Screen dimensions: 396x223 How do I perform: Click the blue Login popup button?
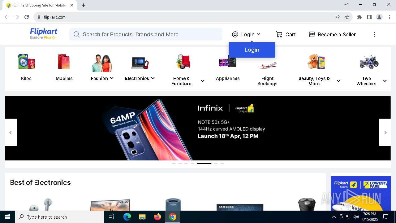pyautogui.click(x=252, y=50)
